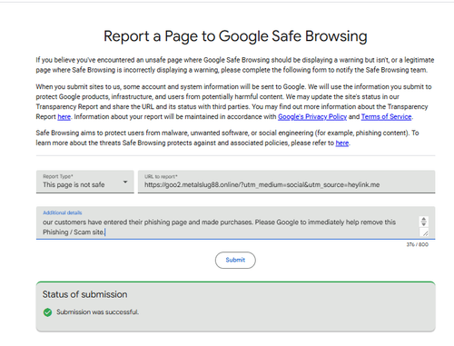Screen dimensions: 454x346
Task: Click the textarea resize handle
Action: (425, 232)
